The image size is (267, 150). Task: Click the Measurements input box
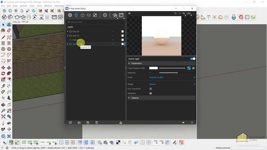pyautogui.click(x=249, y=148)
